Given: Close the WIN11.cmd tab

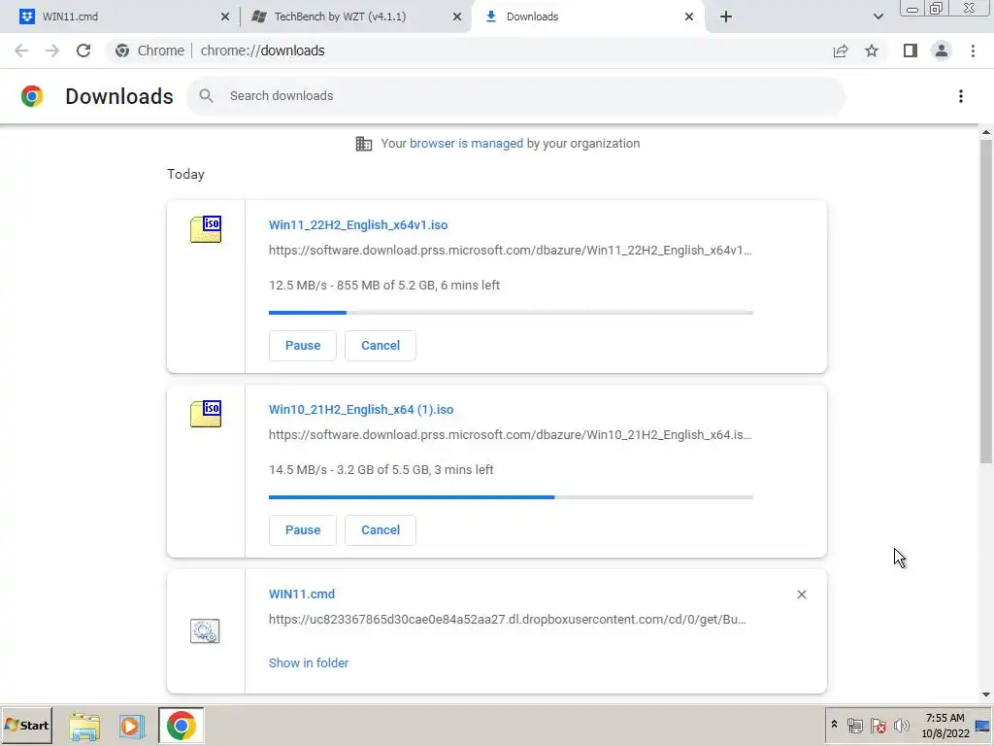Looking at the screenshot, I should tap(225, 17).
